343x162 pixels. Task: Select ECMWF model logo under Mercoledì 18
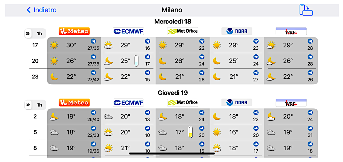click(128, 31)
